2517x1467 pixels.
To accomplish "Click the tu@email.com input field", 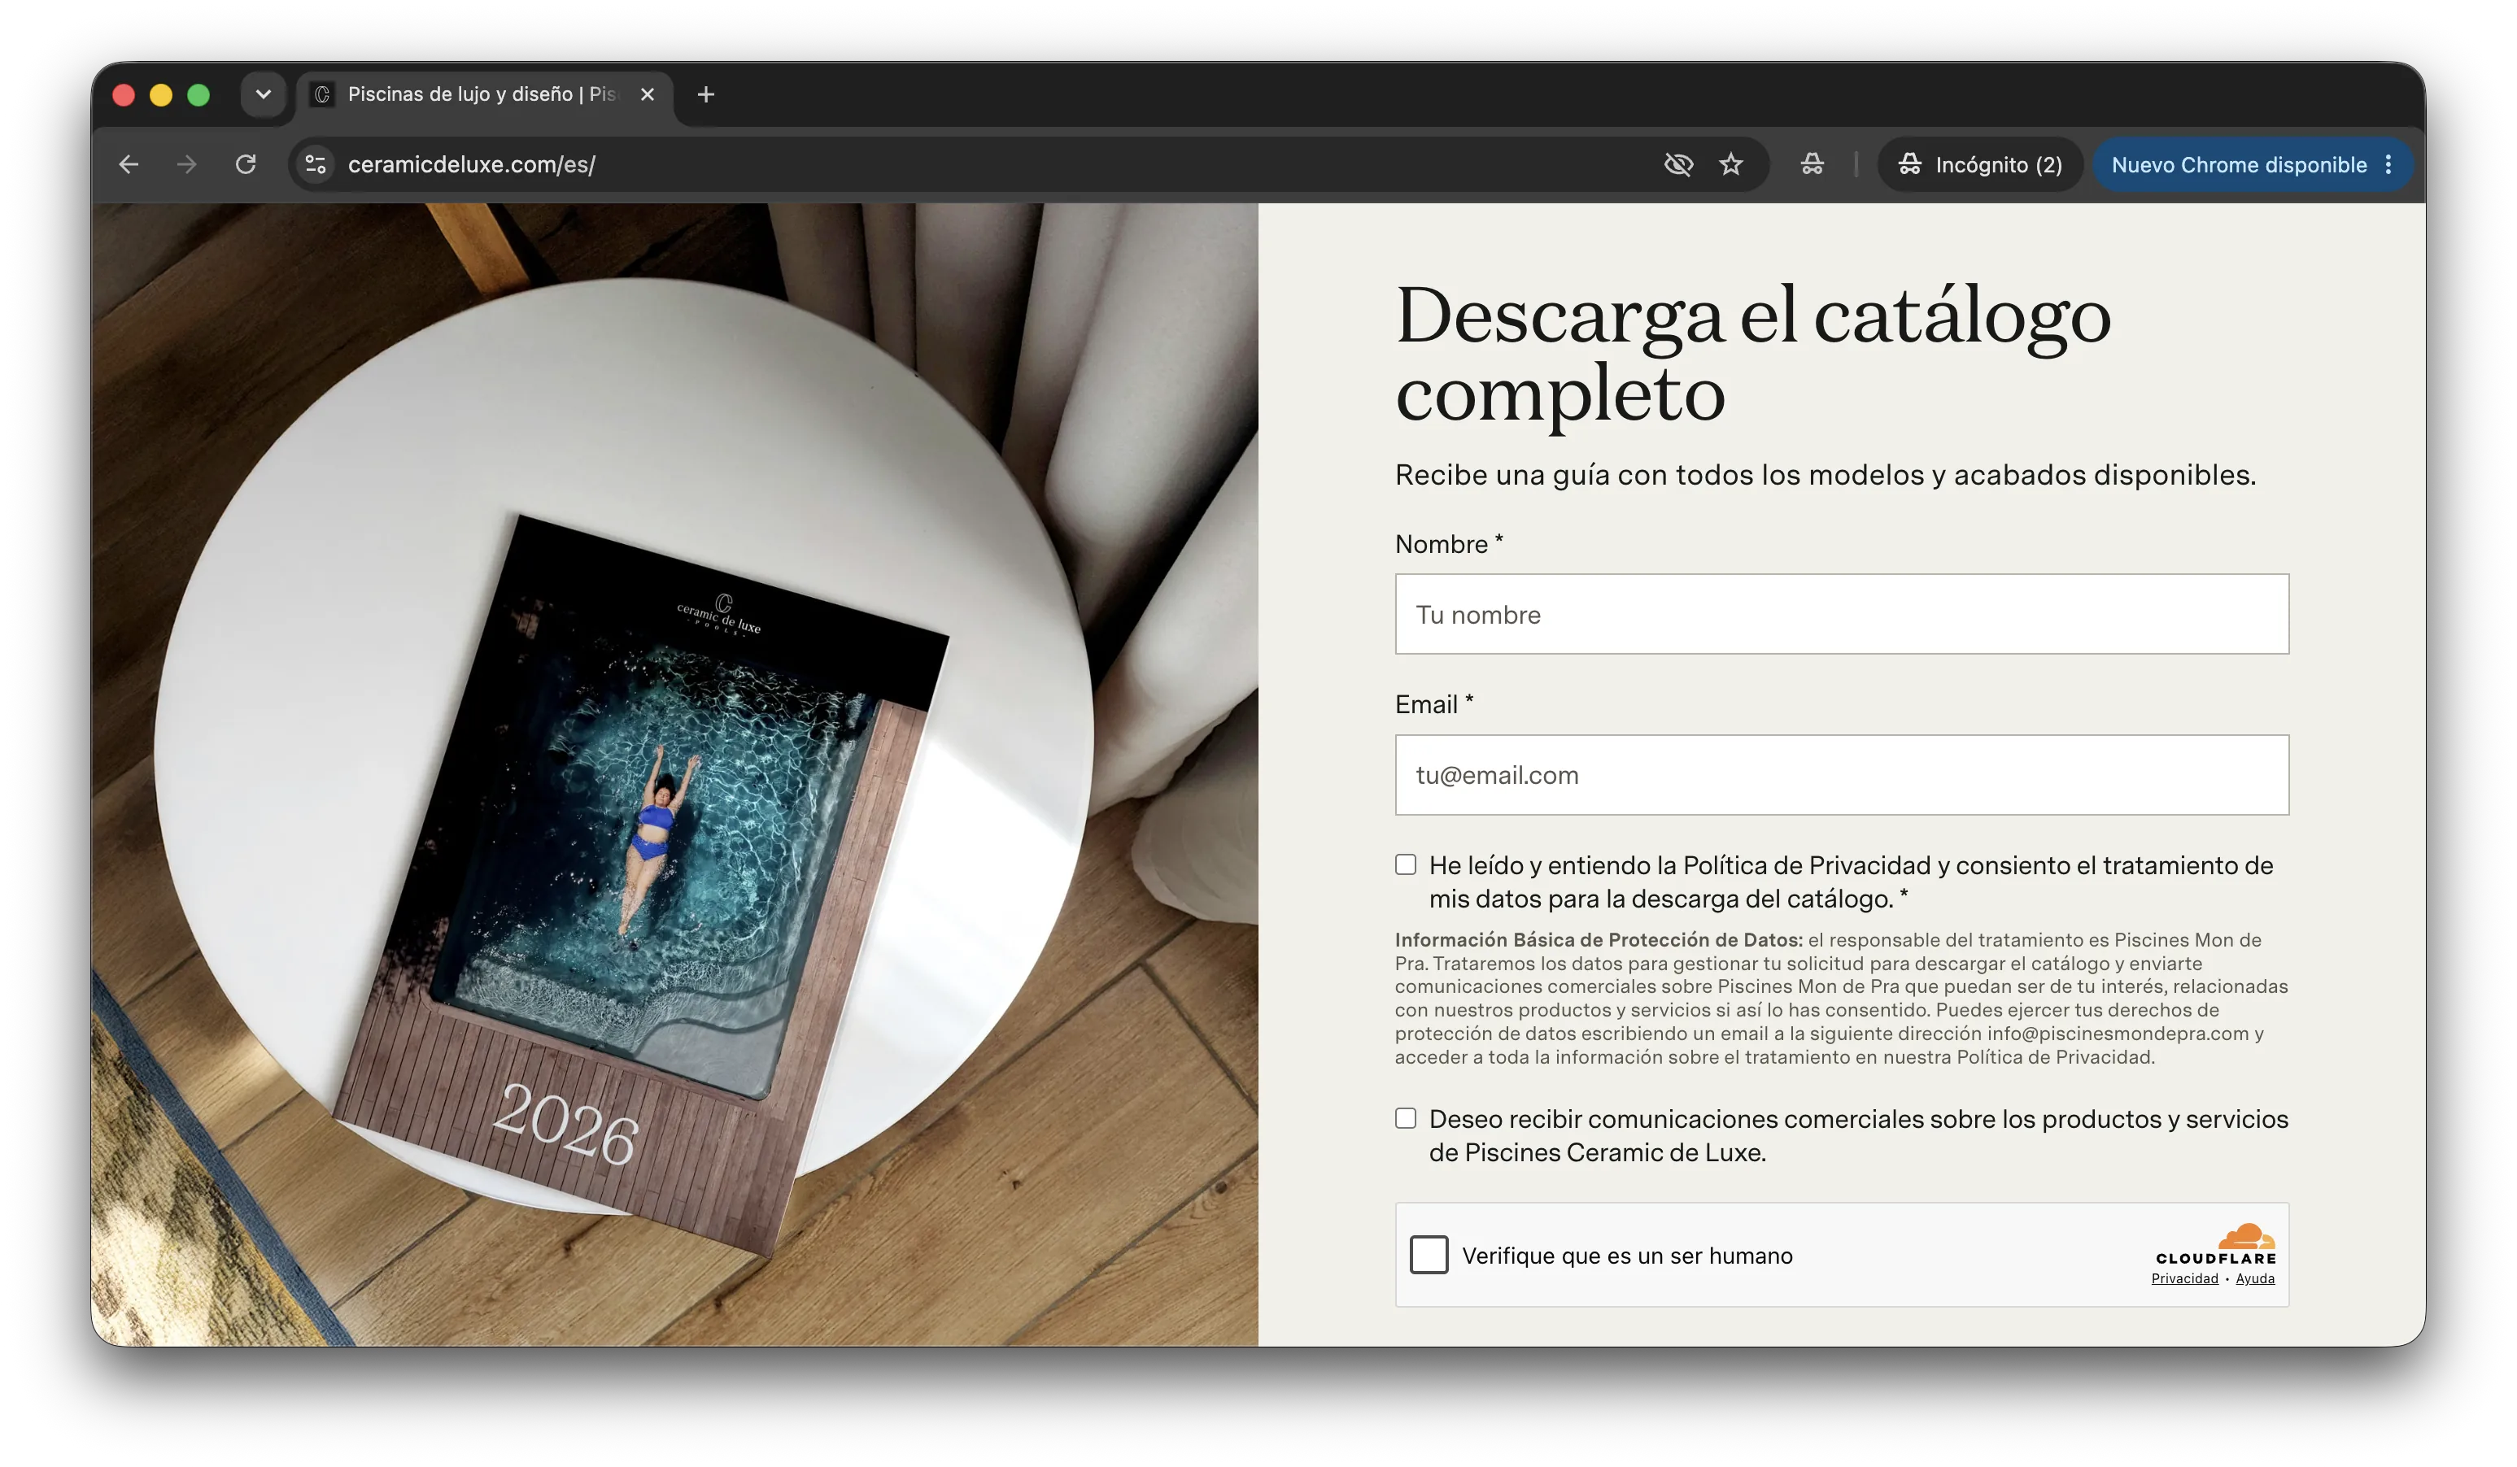I will coord(1842,775).
